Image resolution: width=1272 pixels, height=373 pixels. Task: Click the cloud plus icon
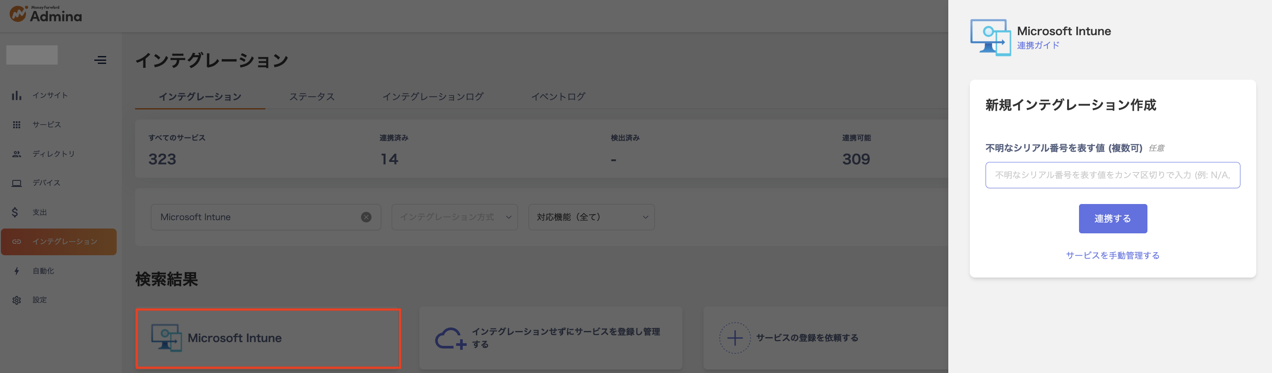450,338
